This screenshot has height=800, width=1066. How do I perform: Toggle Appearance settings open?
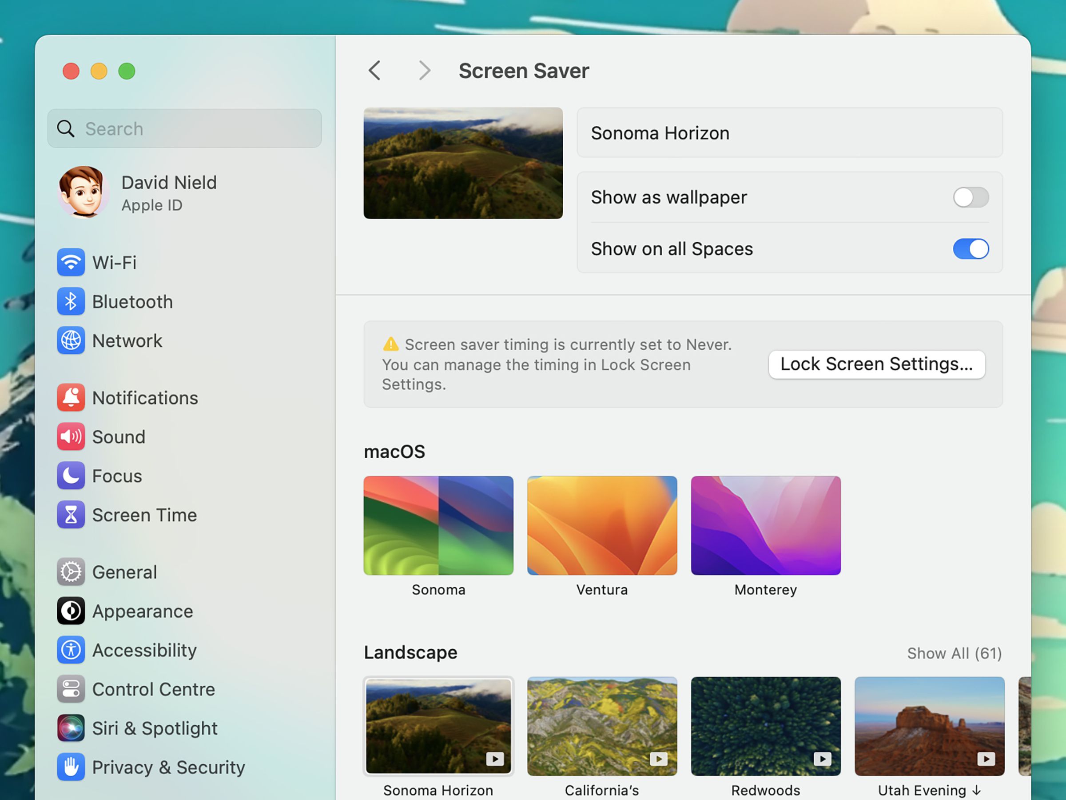(142, 611)
